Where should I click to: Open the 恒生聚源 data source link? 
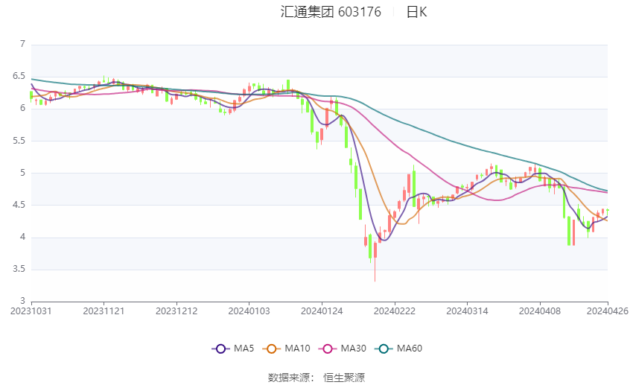coord(344,378)
